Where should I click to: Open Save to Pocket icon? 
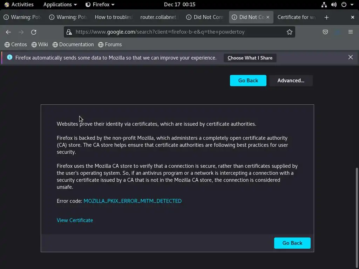(325, 32)
